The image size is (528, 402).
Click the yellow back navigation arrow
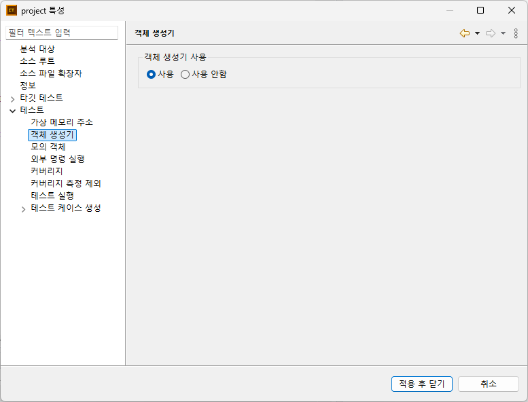(465, 33)
